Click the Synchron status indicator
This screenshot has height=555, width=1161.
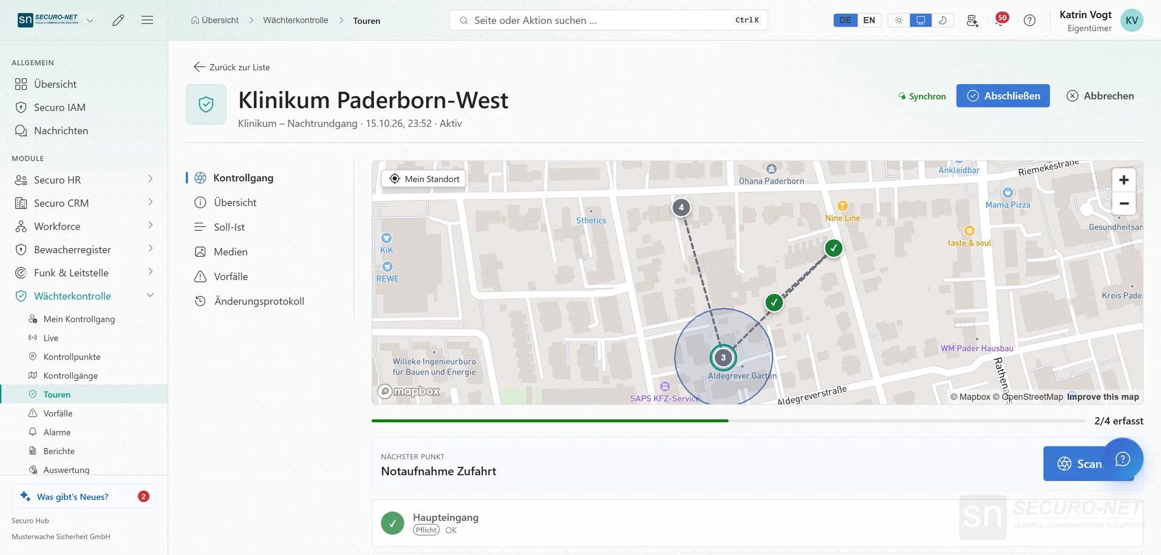[922, 96]
